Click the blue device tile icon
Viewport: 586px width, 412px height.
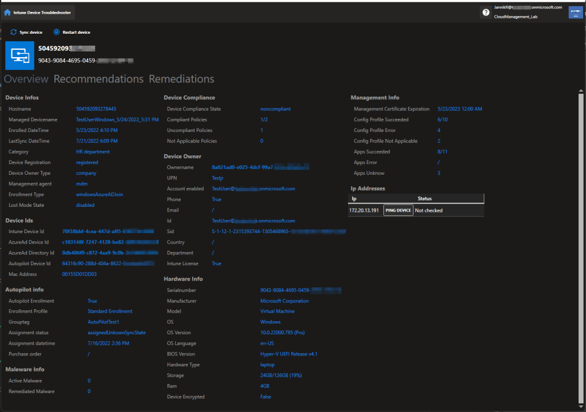point(20,54)
